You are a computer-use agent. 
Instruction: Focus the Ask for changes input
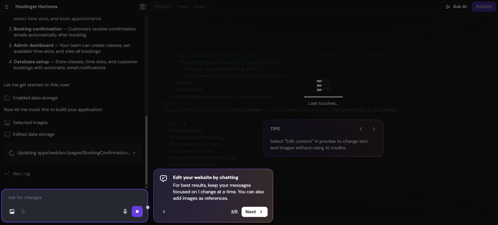75,198
